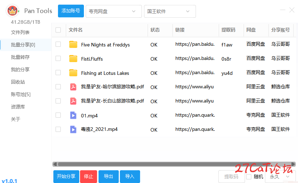Check the Fisti.Fluffs row checkbox
298x183 pixels.
pyautogui.click(x=58, y=59)
